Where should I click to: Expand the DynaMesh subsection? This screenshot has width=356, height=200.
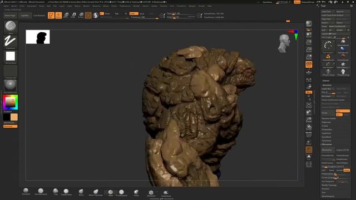click(x=327, y=137)
